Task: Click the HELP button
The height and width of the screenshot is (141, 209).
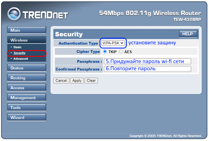Action: point(188,34)
